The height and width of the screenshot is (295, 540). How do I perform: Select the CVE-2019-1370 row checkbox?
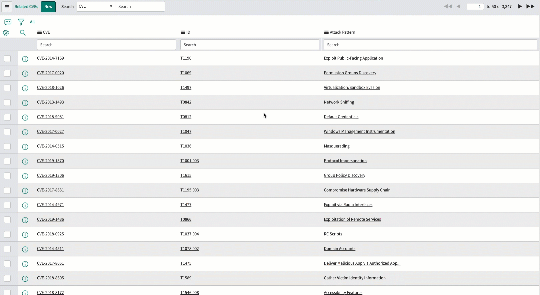click(7, 161)
